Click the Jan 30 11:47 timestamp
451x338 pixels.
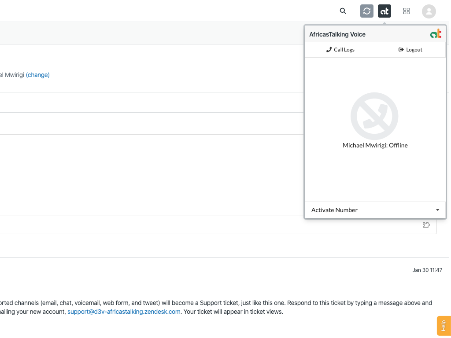point(427,270)
